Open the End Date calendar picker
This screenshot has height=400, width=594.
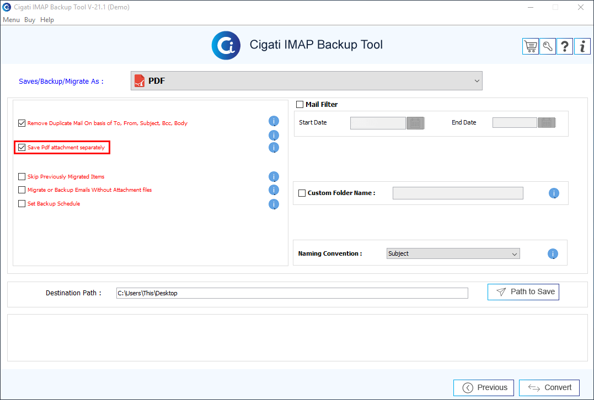coord(546,123)
